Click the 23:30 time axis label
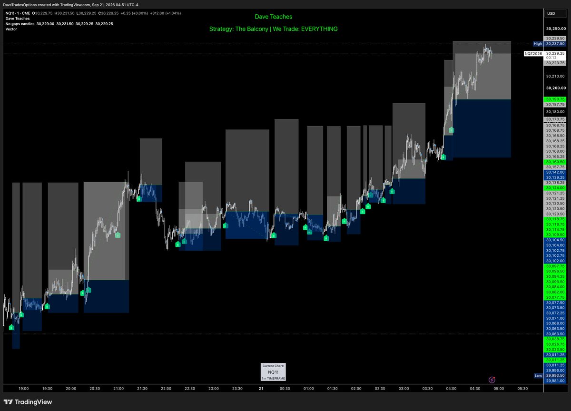 (237, 389)
